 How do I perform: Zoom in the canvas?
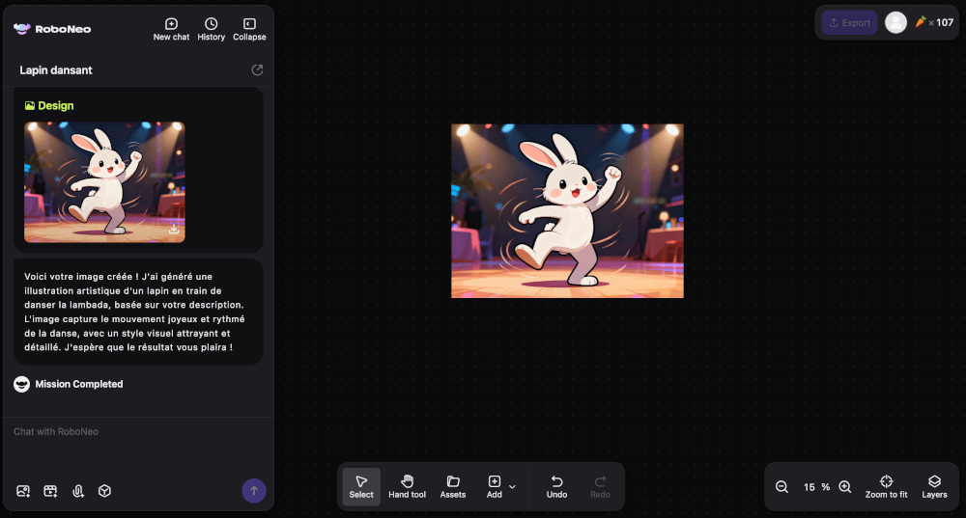[x=845, y=487]
